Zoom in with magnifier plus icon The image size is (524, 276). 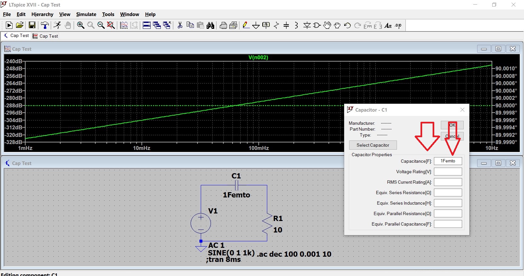point(81,25)
